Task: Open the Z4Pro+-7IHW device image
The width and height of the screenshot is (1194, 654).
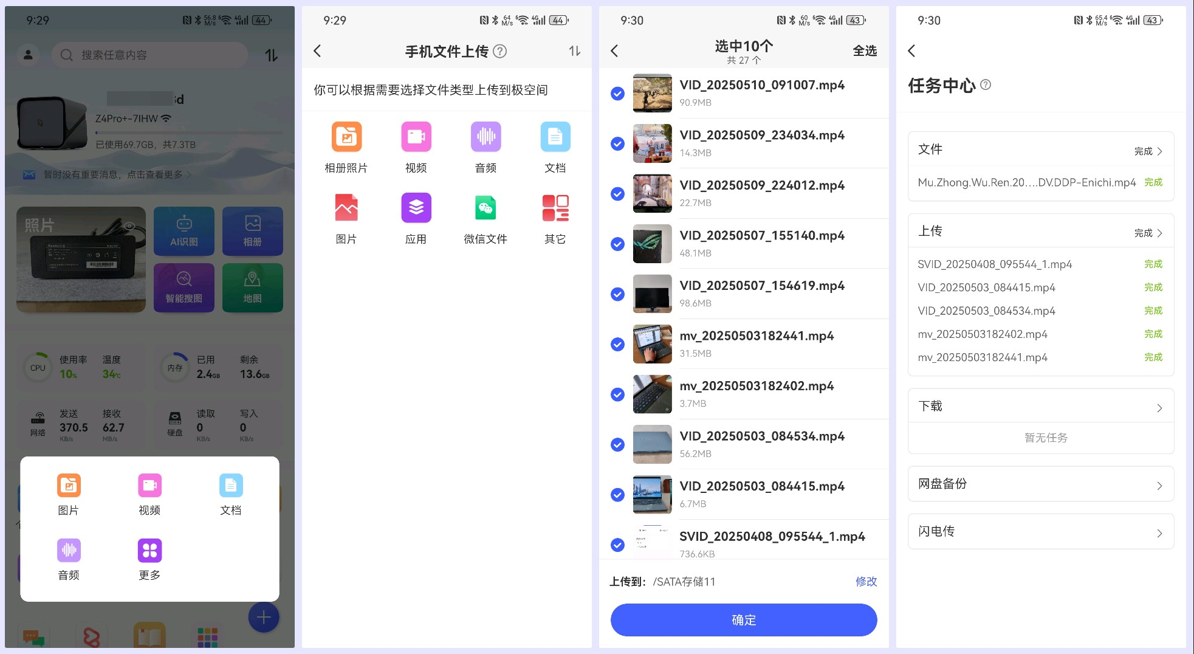Action: click(x=52, y=123)
